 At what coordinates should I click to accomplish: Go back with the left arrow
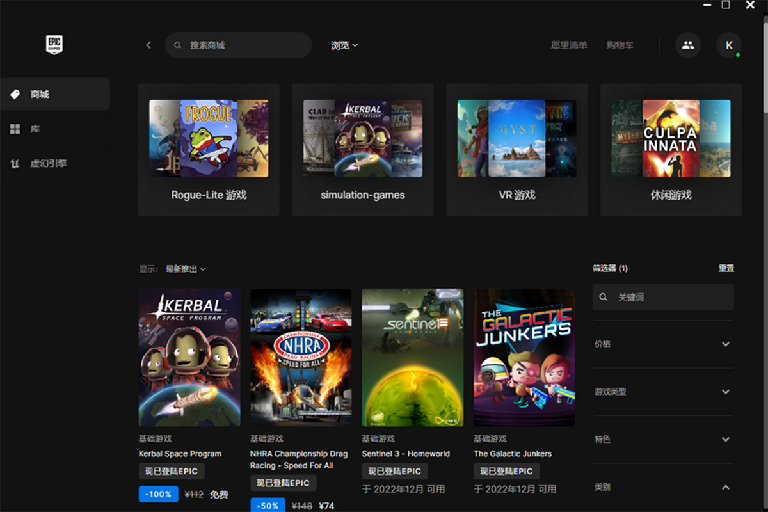pos(148,45)
